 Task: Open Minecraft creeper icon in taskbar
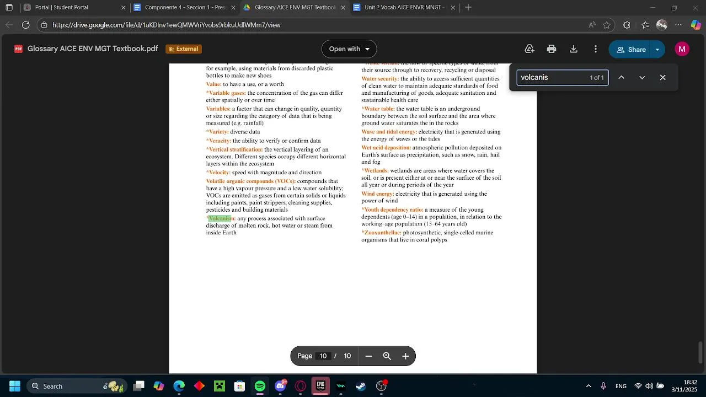(220, 386)
